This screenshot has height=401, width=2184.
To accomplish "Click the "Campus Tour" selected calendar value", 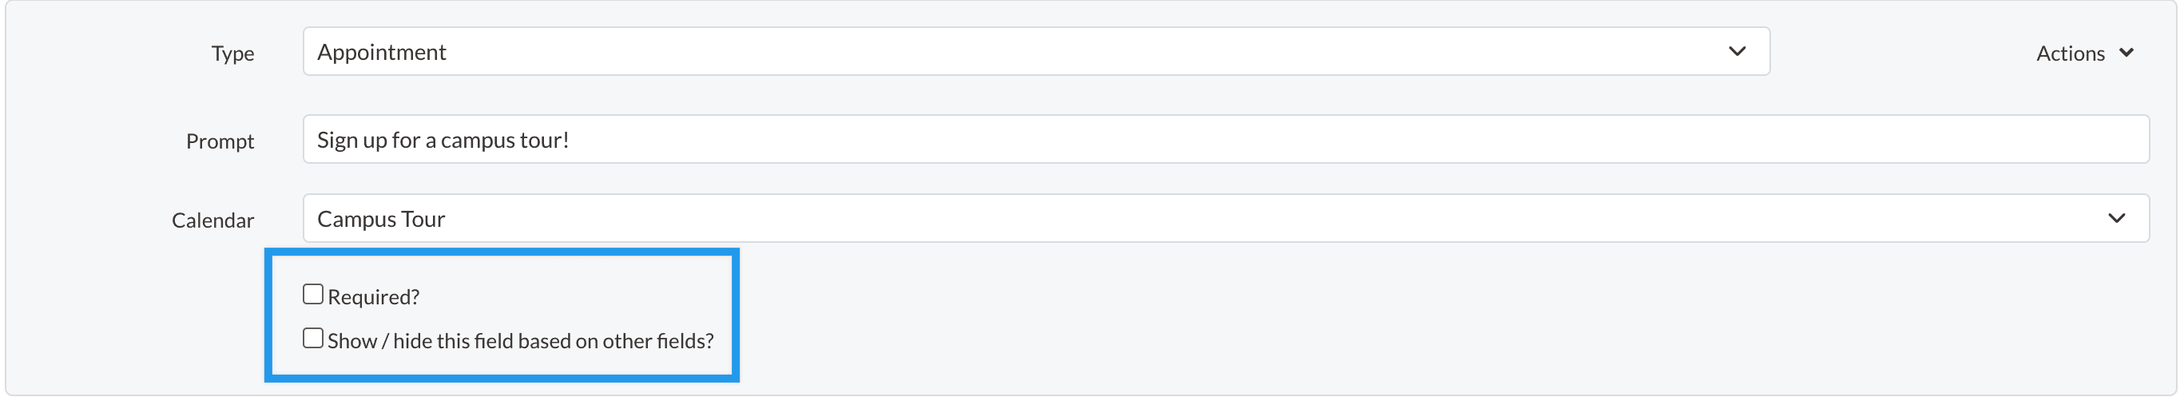I will 381,220.
